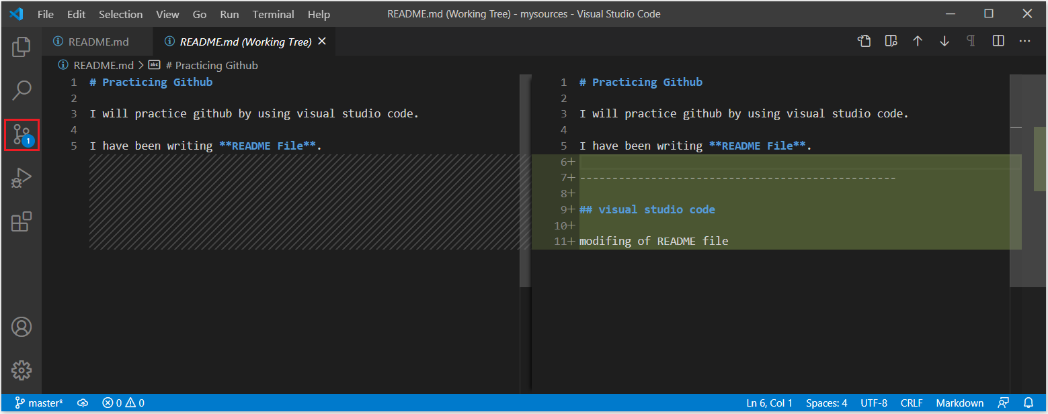Toggle whitespace trimming pilcrow icon

(971, 42)
